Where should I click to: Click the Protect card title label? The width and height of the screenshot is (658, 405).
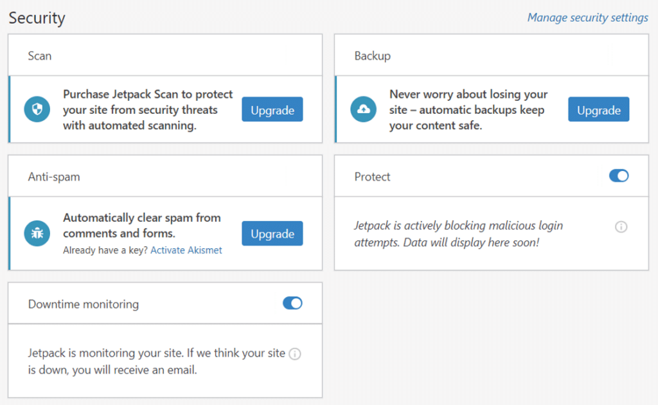(x=372, y=177)
